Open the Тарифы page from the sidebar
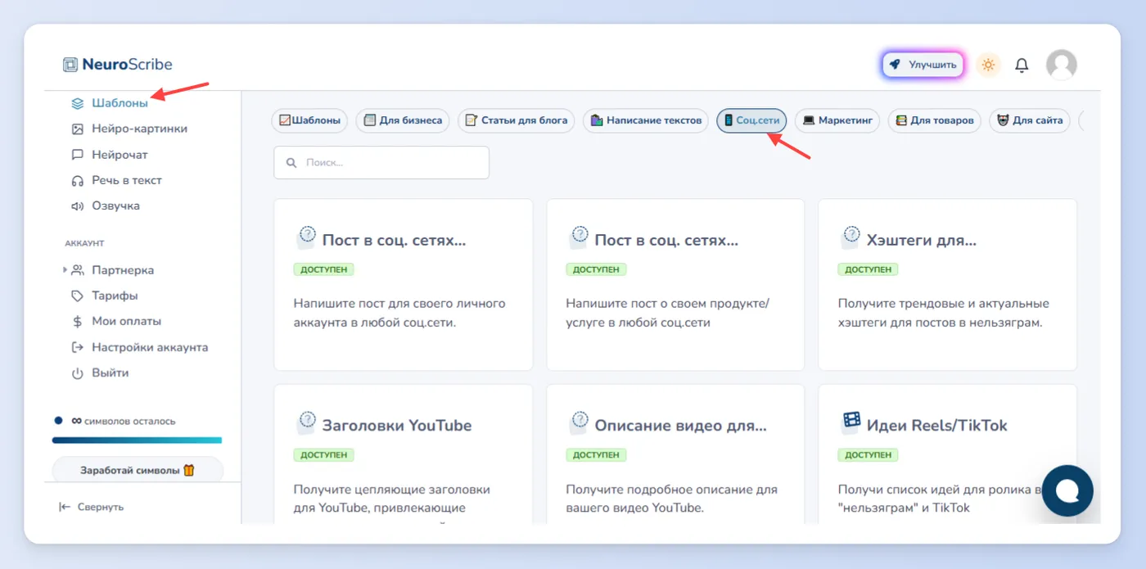1146x569 pixels. (x=105, y=296)
